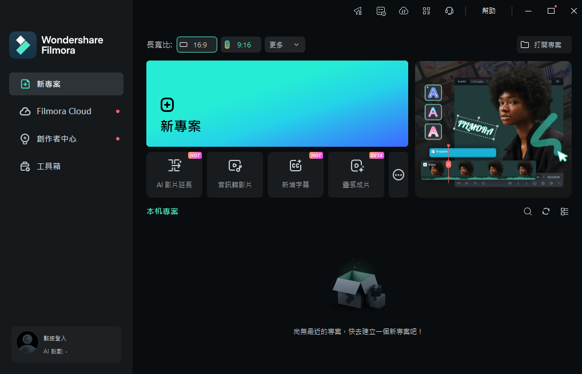Click the Wondershare Filmora logo
Viewport: 582px width, 374px height.
click(57, 45)
